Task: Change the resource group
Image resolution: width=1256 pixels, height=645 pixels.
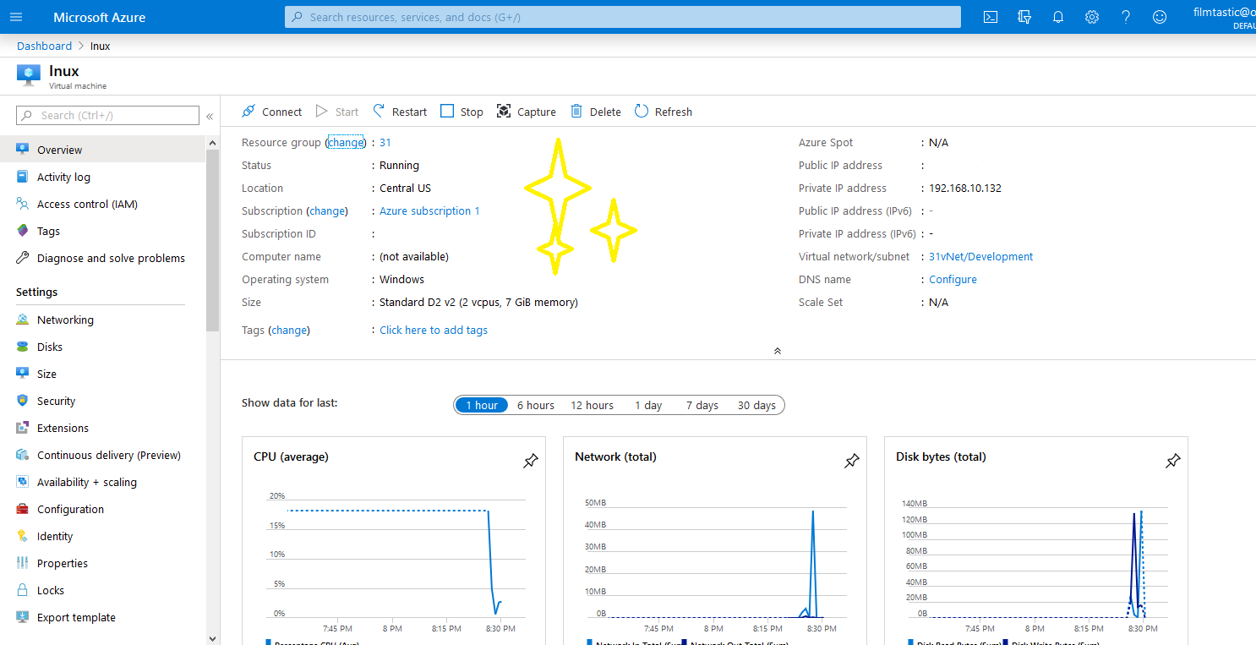Action: pyautogui.click(x=346, y=142)
